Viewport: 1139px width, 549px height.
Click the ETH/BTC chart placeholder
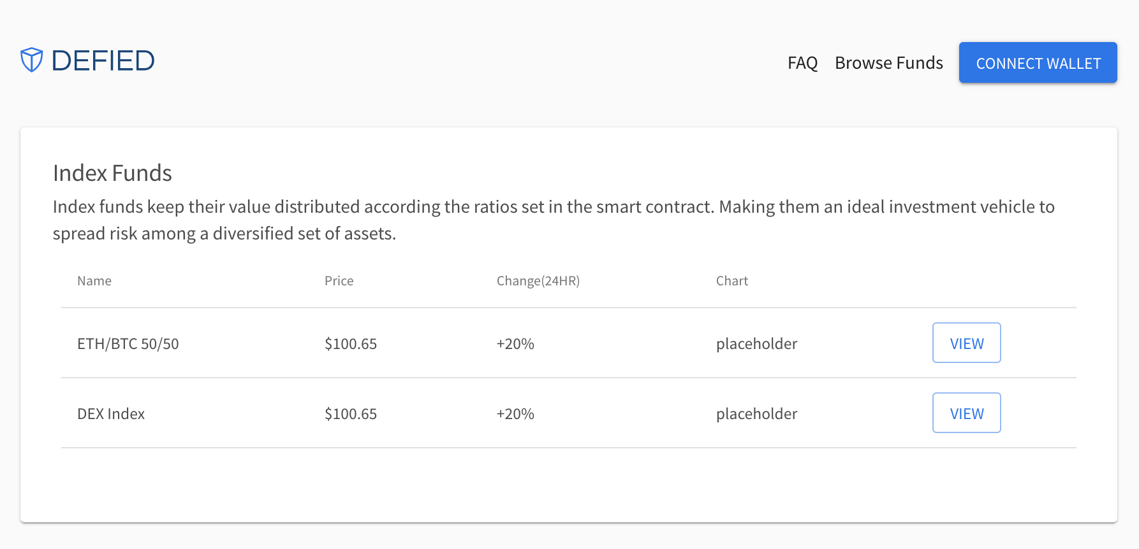[756, 344]
